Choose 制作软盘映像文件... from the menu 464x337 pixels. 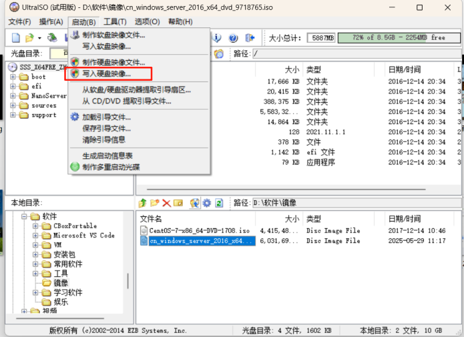[x=139, y=35]
